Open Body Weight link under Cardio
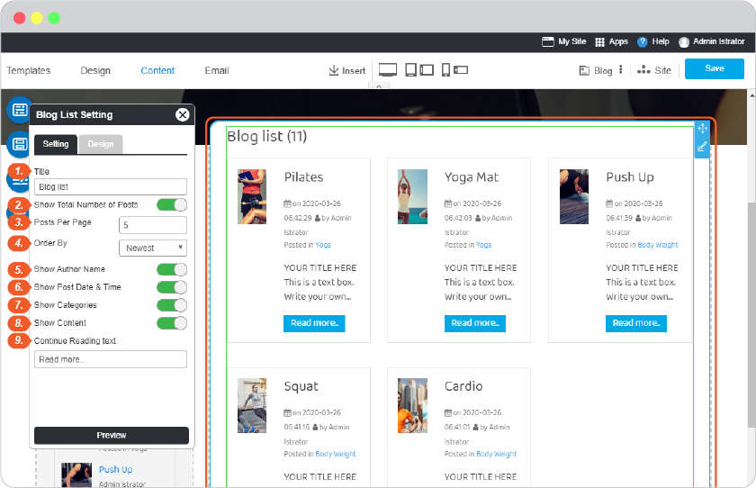Image resolution: width=756 pixels, height=488 pixels. click(496, 454)
